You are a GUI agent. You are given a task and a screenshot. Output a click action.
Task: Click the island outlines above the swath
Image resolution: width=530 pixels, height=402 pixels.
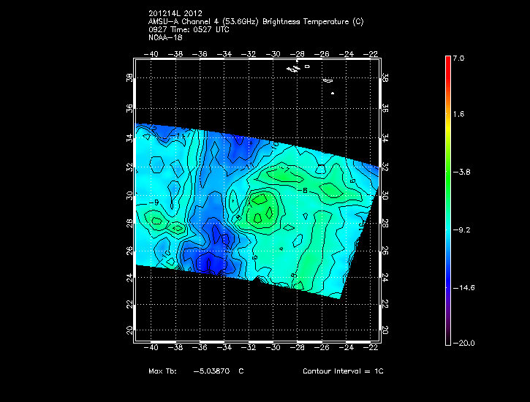click(x=294, y=68)
